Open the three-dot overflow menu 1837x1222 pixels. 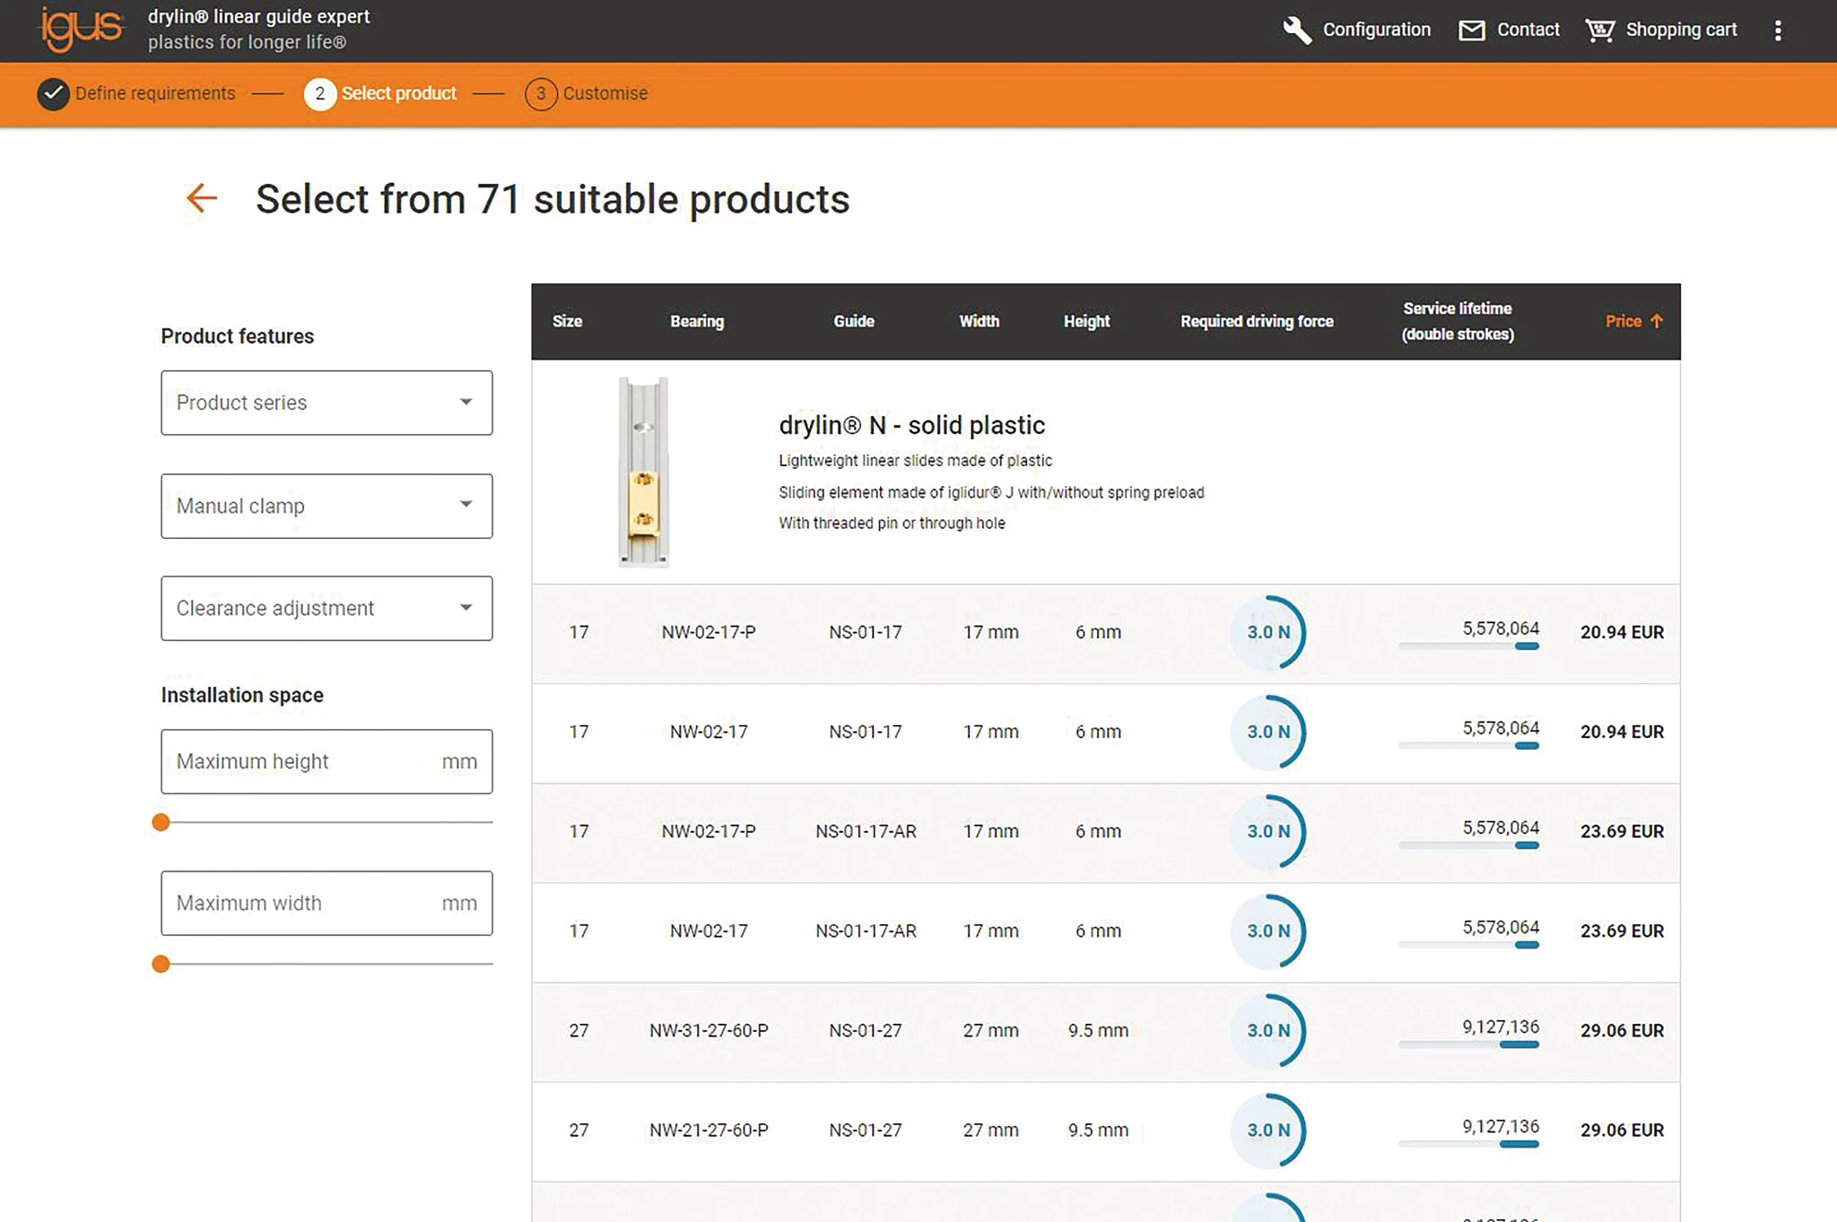1777,30
